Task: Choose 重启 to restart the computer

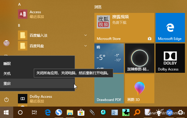Action: tap(37, 83)
